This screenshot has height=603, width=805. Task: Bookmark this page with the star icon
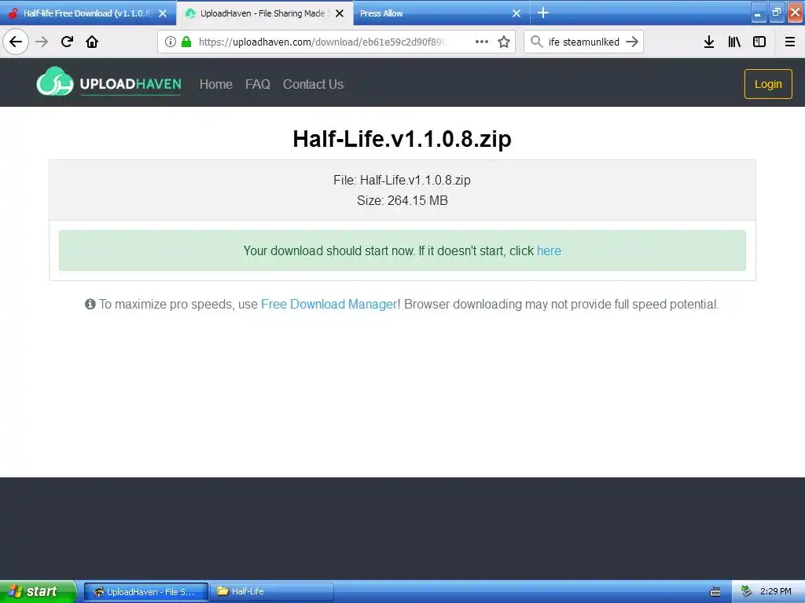504,42
